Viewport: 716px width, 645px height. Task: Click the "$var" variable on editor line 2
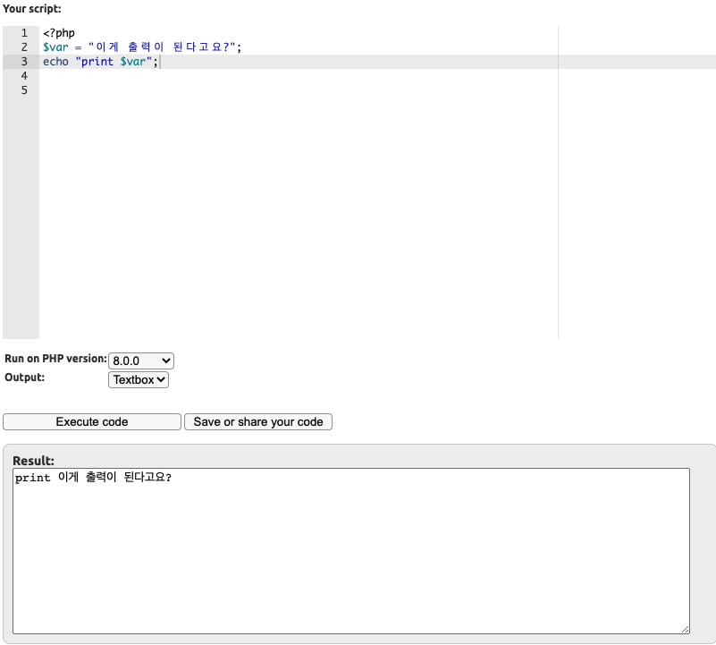(55, 47)
